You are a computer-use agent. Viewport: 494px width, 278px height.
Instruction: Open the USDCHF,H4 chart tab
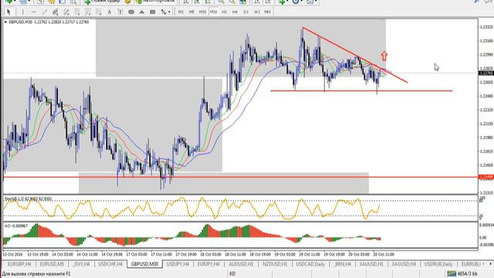110,264
